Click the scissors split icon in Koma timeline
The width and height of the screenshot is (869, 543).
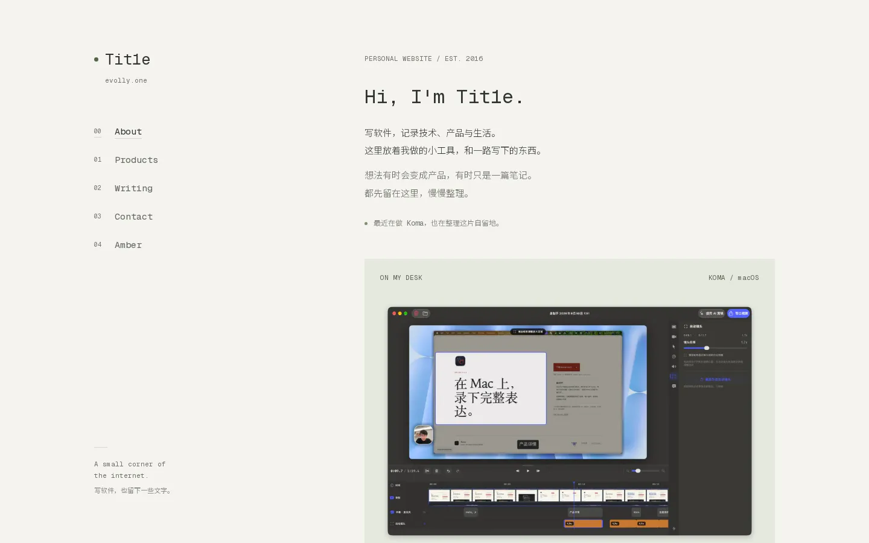[x=427, y=471]
